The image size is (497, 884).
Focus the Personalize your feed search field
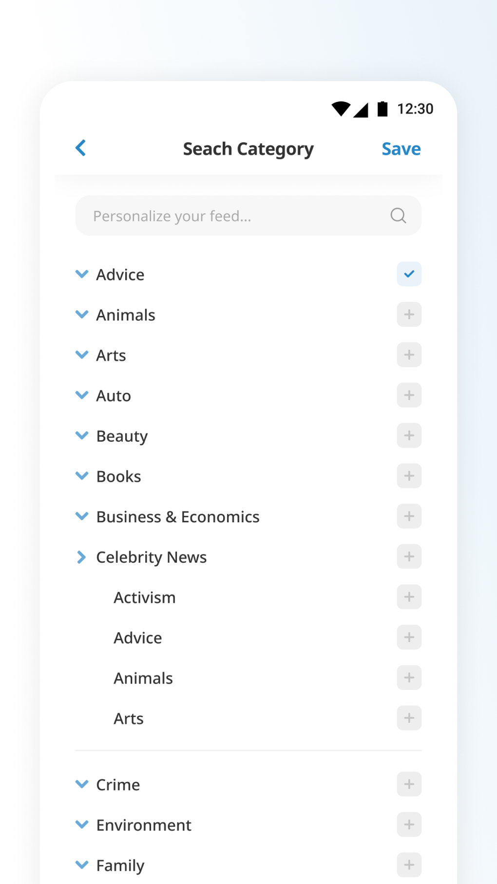[234, 216]
